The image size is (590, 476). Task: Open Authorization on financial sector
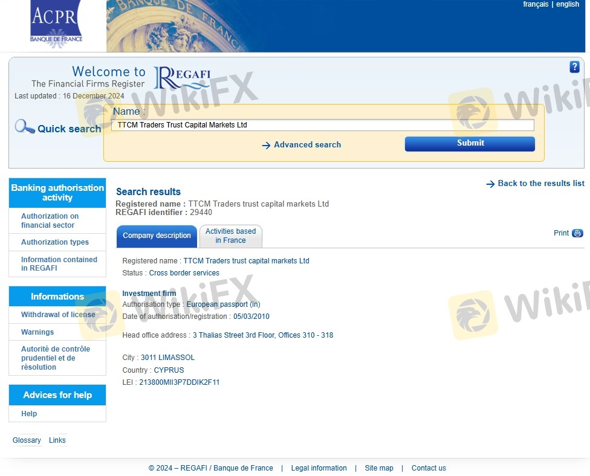(x=50, y=220)
